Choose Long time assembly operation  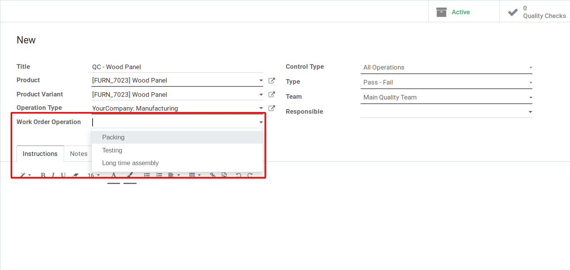click(x=177, y=163)
